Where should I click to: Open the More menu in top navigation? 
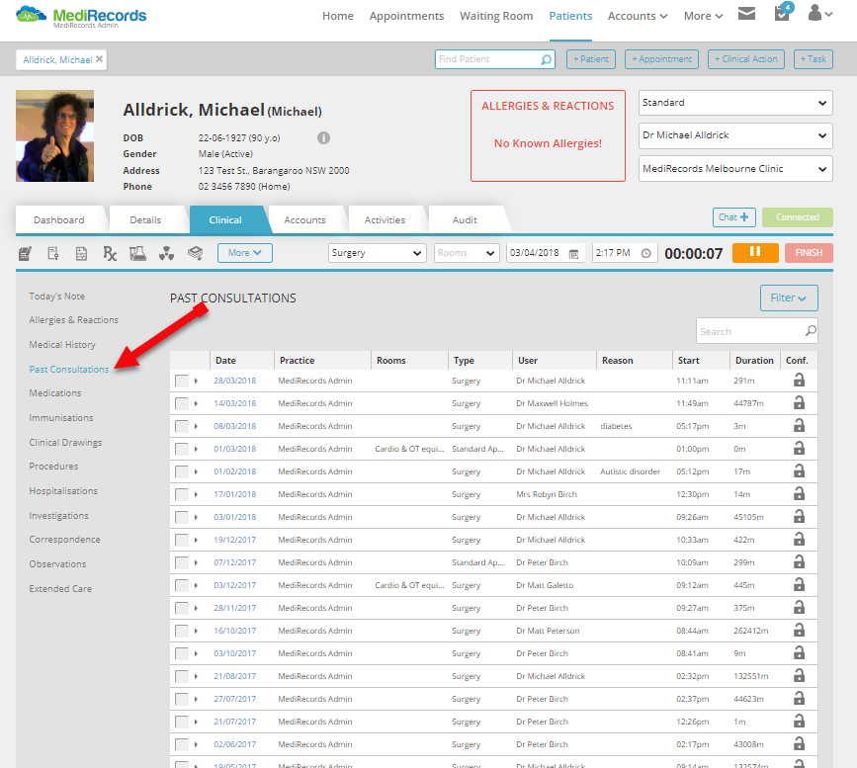point(704,17)
